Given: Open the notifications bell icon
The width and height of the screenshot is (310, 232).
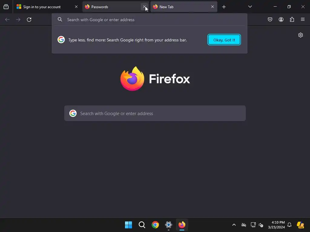Looking at the screenshot, I should [x=289, y=225].
